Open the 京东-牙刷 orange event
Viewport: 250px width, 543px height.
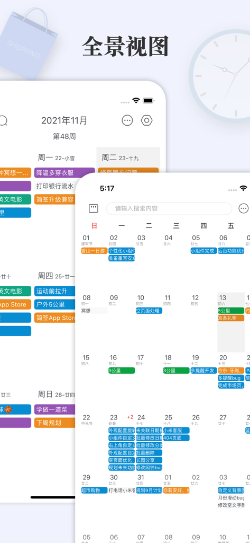pyautogui.click(x=231, y=371)
